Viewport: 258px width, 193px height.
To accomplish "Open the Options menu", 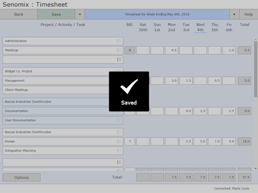I will pos(22,177).
